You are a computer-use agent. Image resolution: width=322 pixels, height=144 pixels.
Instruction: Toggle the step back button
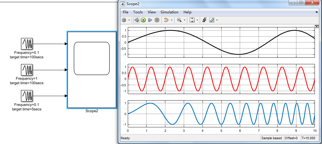point(136,20)
